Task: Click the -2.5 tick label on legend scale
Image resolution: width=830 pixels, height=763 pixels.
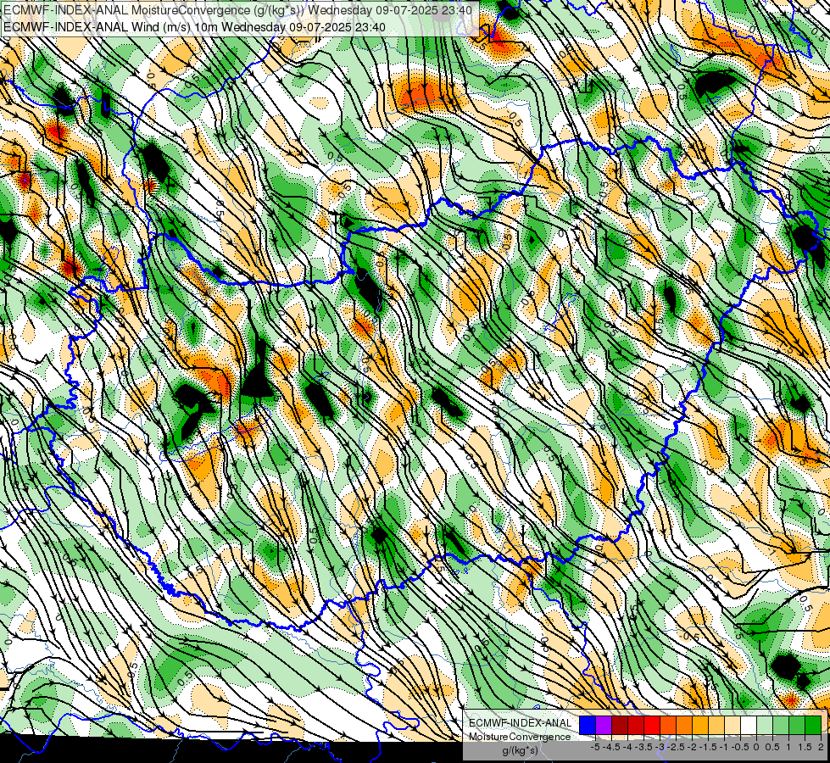Action: click(676, 747)
